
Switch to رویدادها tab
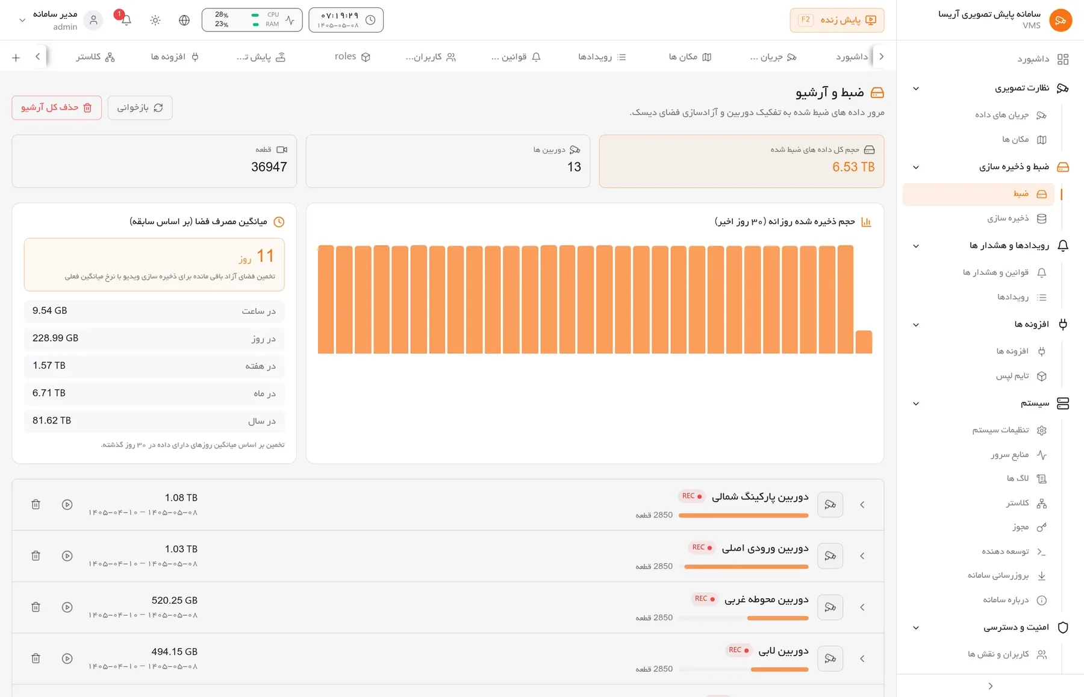[602, 57]
